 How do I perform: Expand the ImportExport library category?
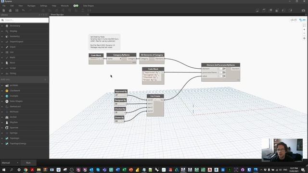[2, 42]
